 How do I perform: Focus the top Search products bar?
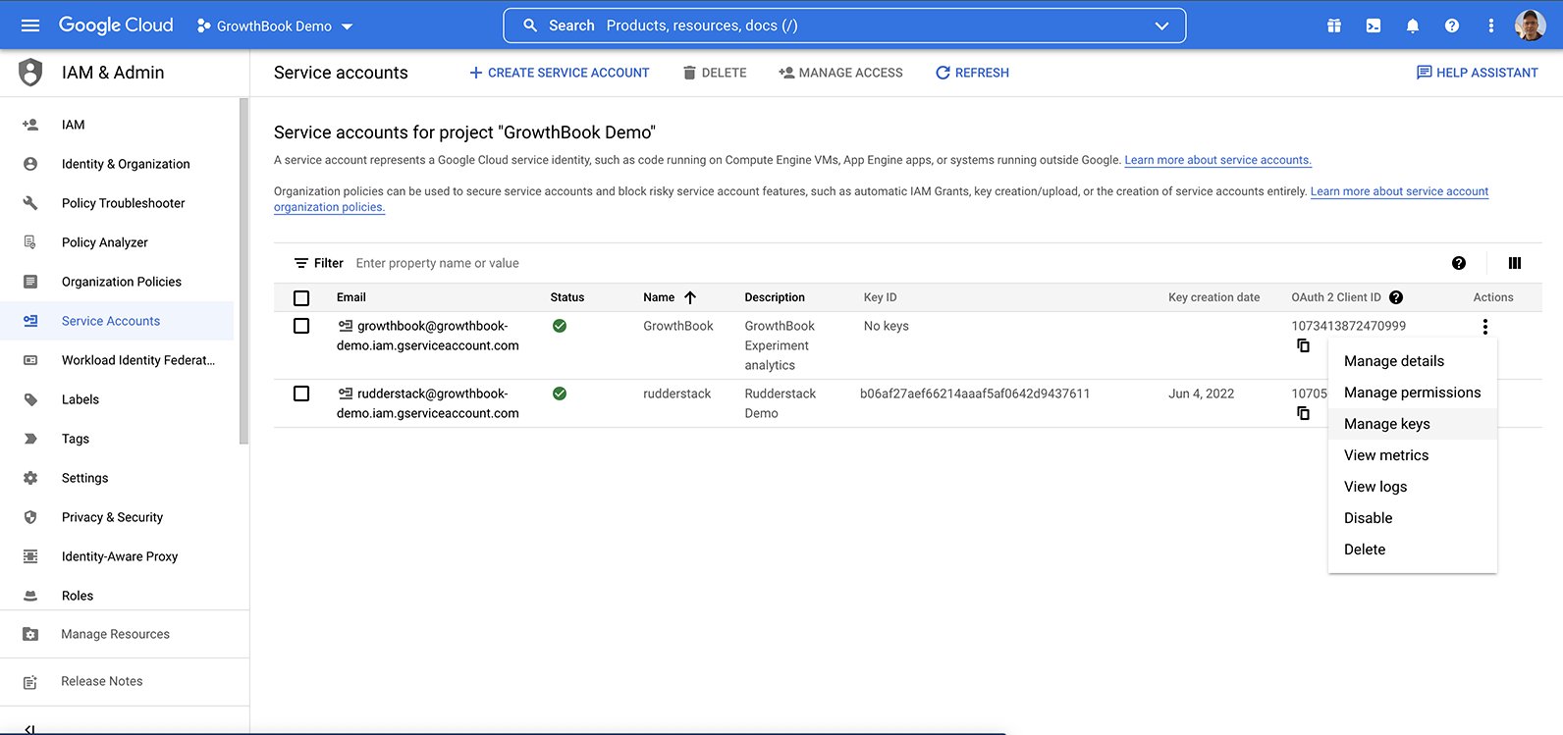[x=844, y=26]
